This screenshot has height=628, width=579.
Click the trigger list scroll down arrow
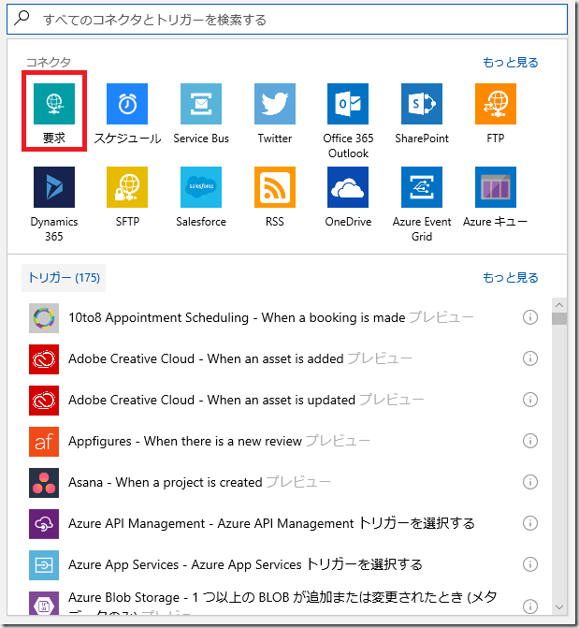pos(559,607)
